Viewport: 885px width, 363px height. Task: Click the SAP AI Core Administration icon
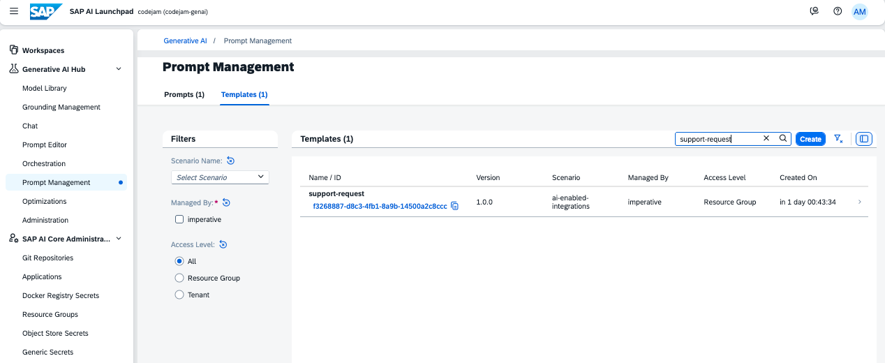point(13,239)
